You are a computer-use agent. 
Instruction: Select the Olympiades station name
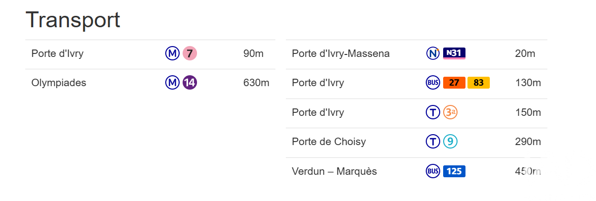[59, 83]
